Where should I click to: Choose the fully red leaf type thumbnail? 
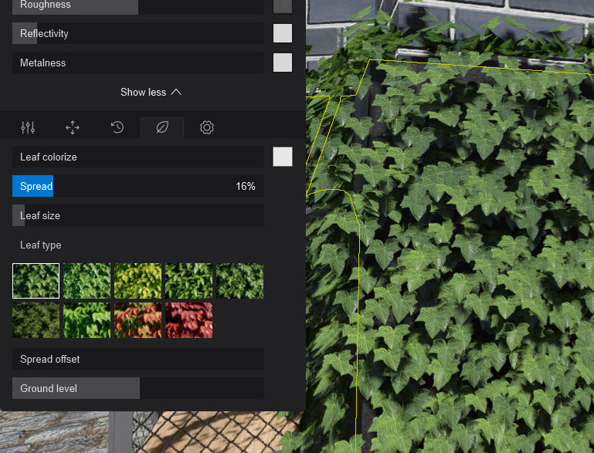188,320
